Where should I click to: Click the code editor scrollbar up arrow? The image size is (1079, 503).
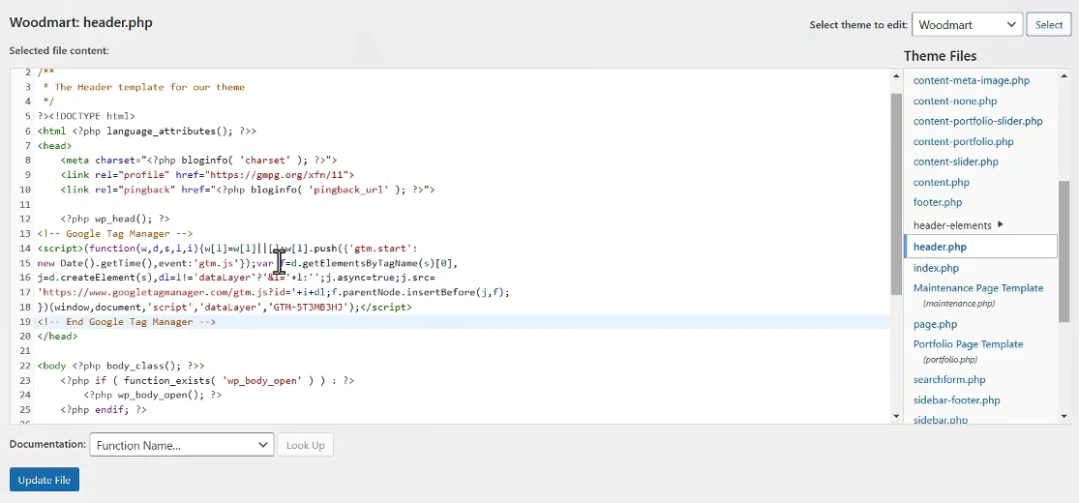coord(895,75)
